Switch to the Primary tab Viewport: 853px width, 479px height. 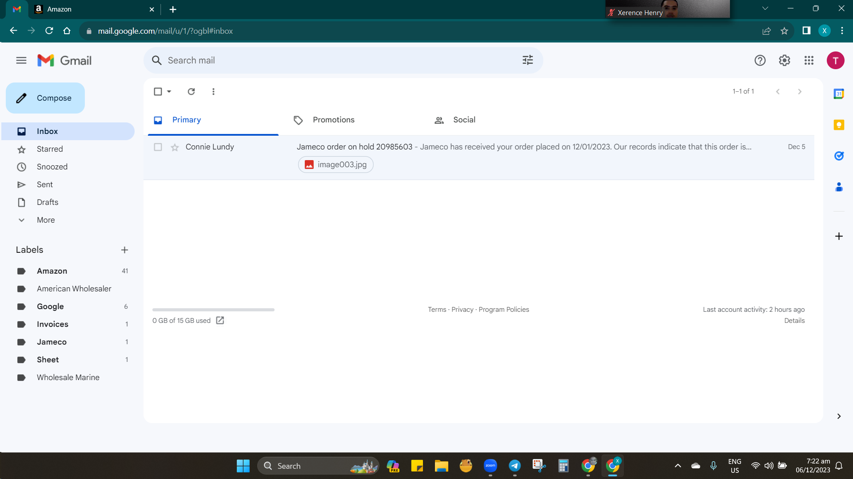(213, 120)
